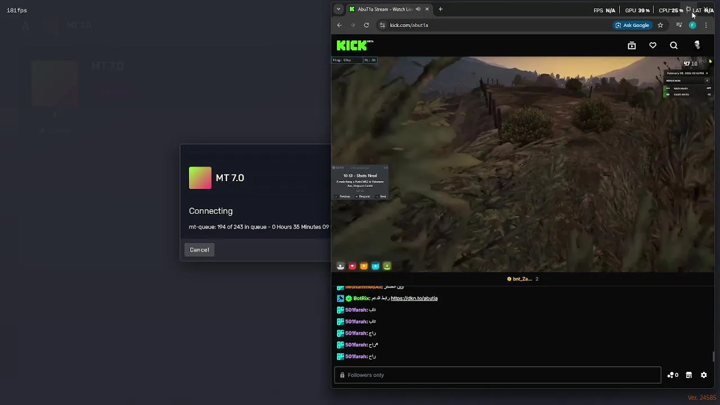
Task: Focus the Followers only chat input
Action: pos(497,375)
